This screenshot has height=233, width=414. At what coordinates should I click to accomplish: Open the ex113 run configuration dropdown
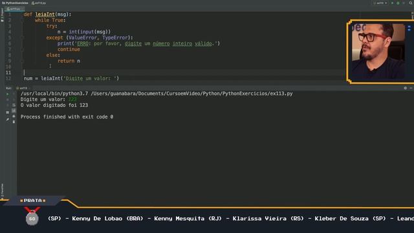[380, 3]
